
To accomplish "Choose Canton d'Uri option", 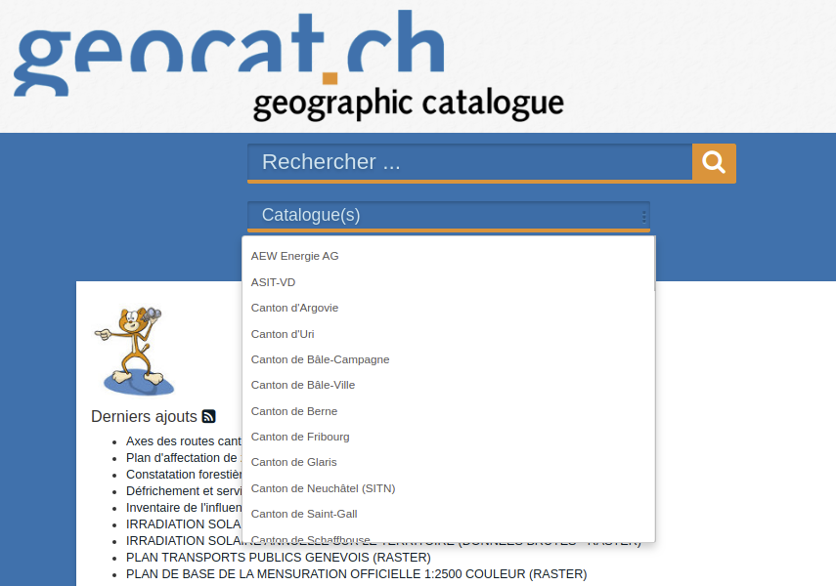I will coord(283,334).
